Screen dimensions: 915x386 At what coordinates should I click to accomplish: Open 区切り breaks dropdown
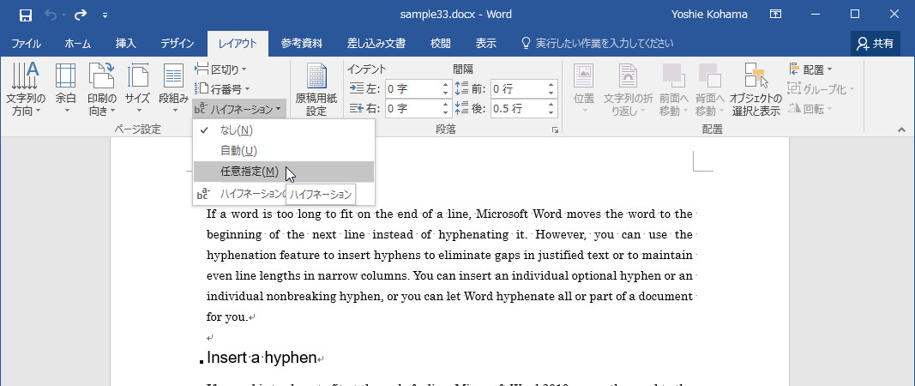222,69
